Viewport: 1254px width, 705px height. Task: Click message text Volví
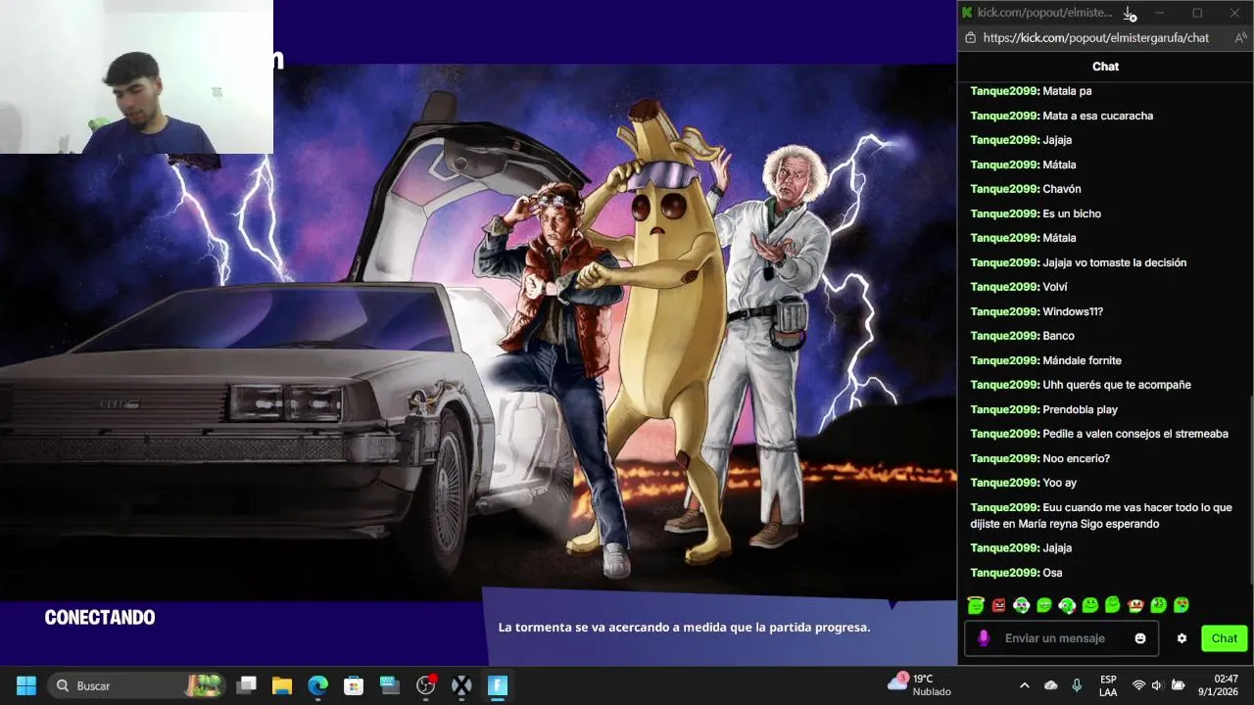coord(1055,287)
